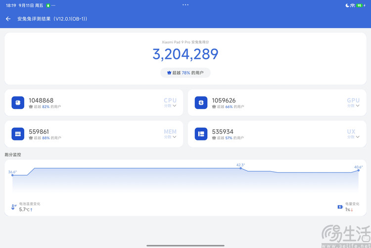Tap the Wi-Fi status icon

click(353, 5)
